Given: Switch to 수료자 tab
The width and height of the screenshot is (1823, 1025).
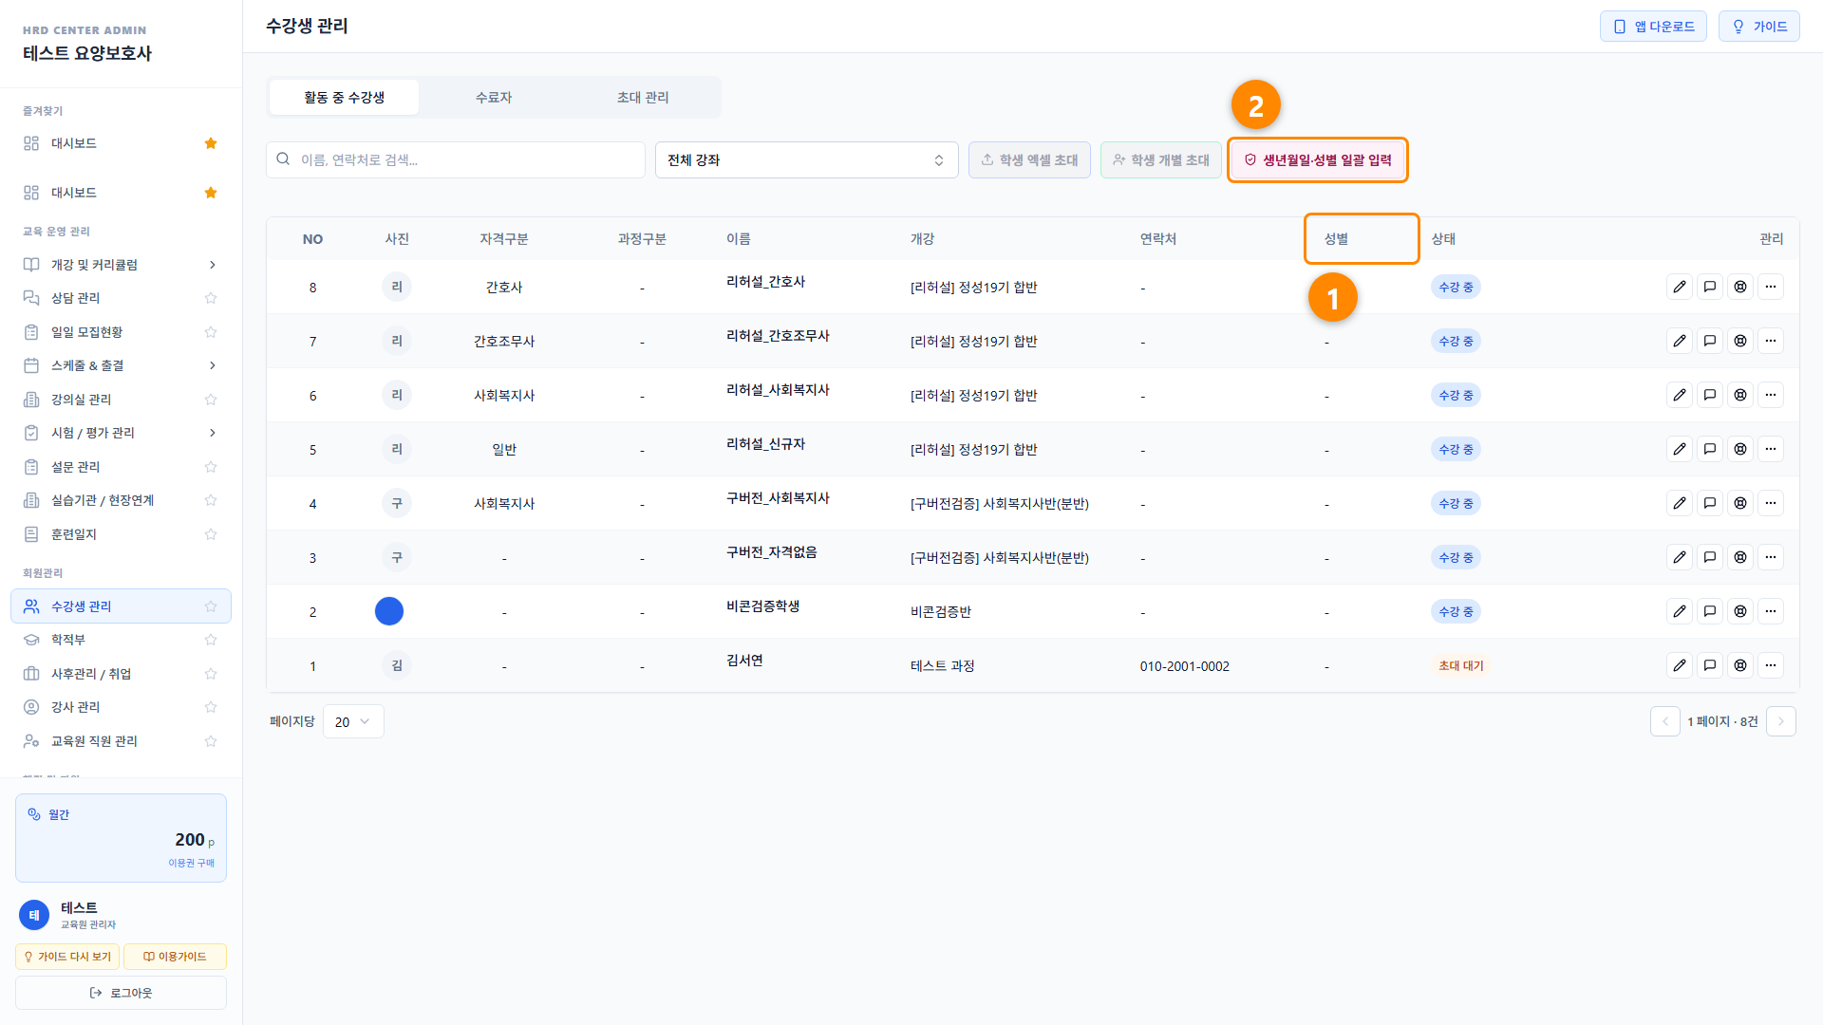Looking at the screenshot, I should click(x=494, y=97).
